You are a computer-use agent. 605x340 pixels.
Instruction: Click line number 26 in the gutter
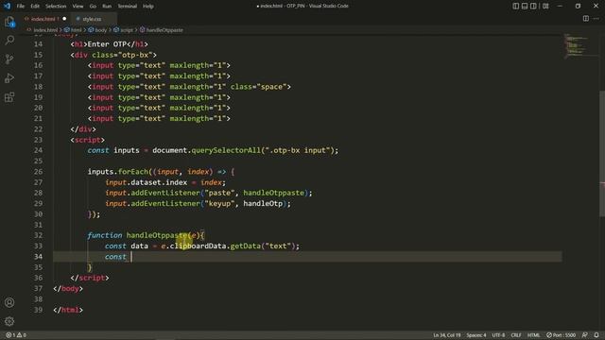click(x=38, y=172)
